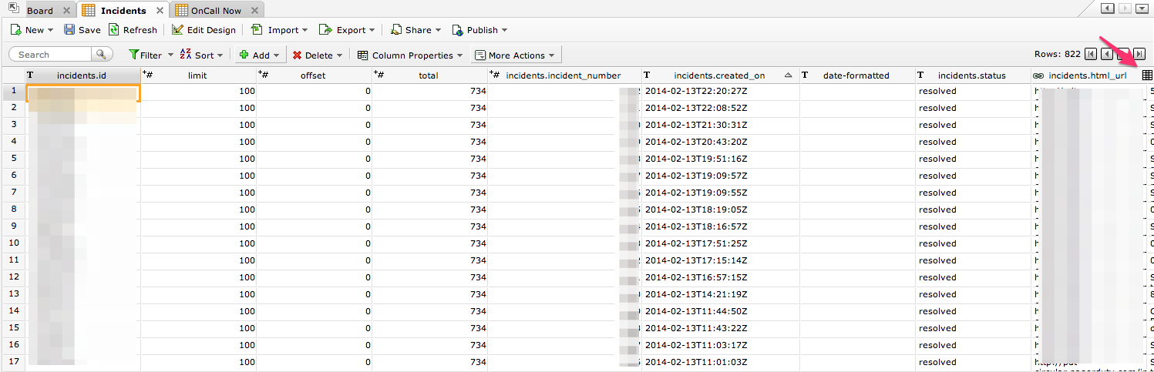This screenshot has height=372, width=1154.
Task: Expand the Column Properties menu
Action: coord(410,55)
